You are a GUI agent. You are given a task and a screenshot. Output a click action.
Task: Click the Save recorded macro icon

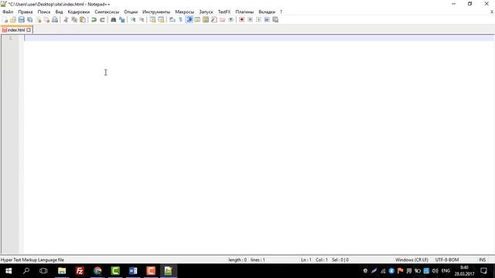pos(275,19)
